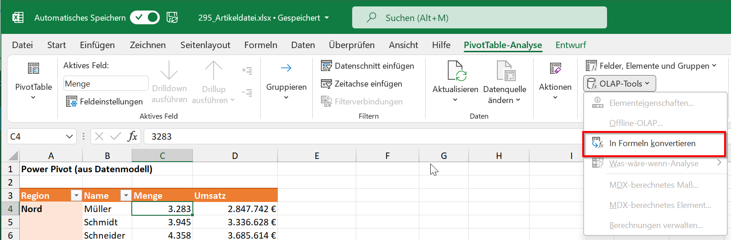The image size is (731, 240).
Task: Open the Name Box dropdown arrow
Action: point(69,136)
